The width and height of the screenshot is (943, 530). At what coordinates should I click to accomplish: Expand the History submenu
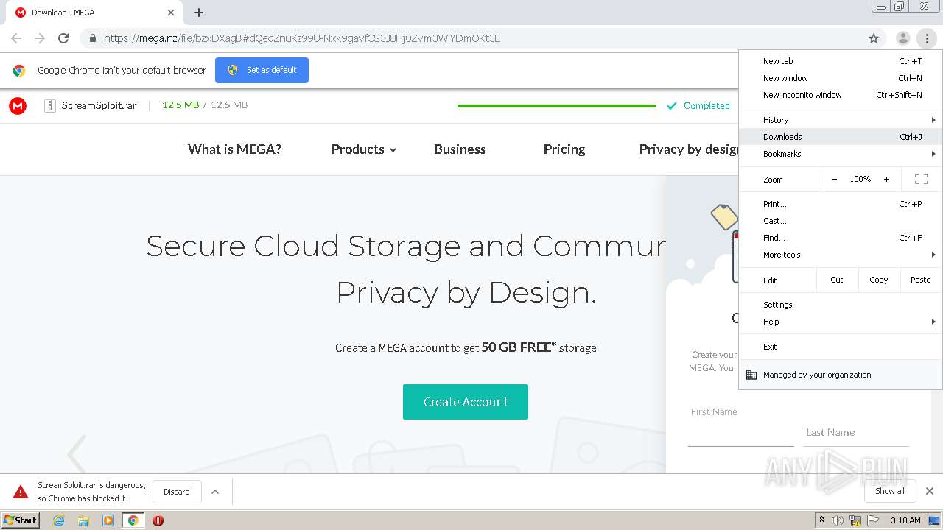(841, 120)
